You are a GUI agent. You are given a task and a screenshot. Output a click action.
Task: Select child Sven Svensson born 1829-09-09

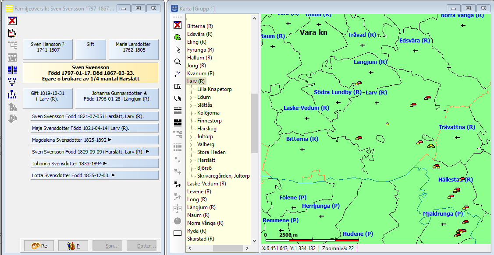[95, 151]
